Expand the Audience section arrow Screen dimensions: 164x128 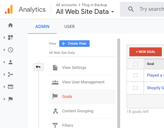[x=4, y=62]
